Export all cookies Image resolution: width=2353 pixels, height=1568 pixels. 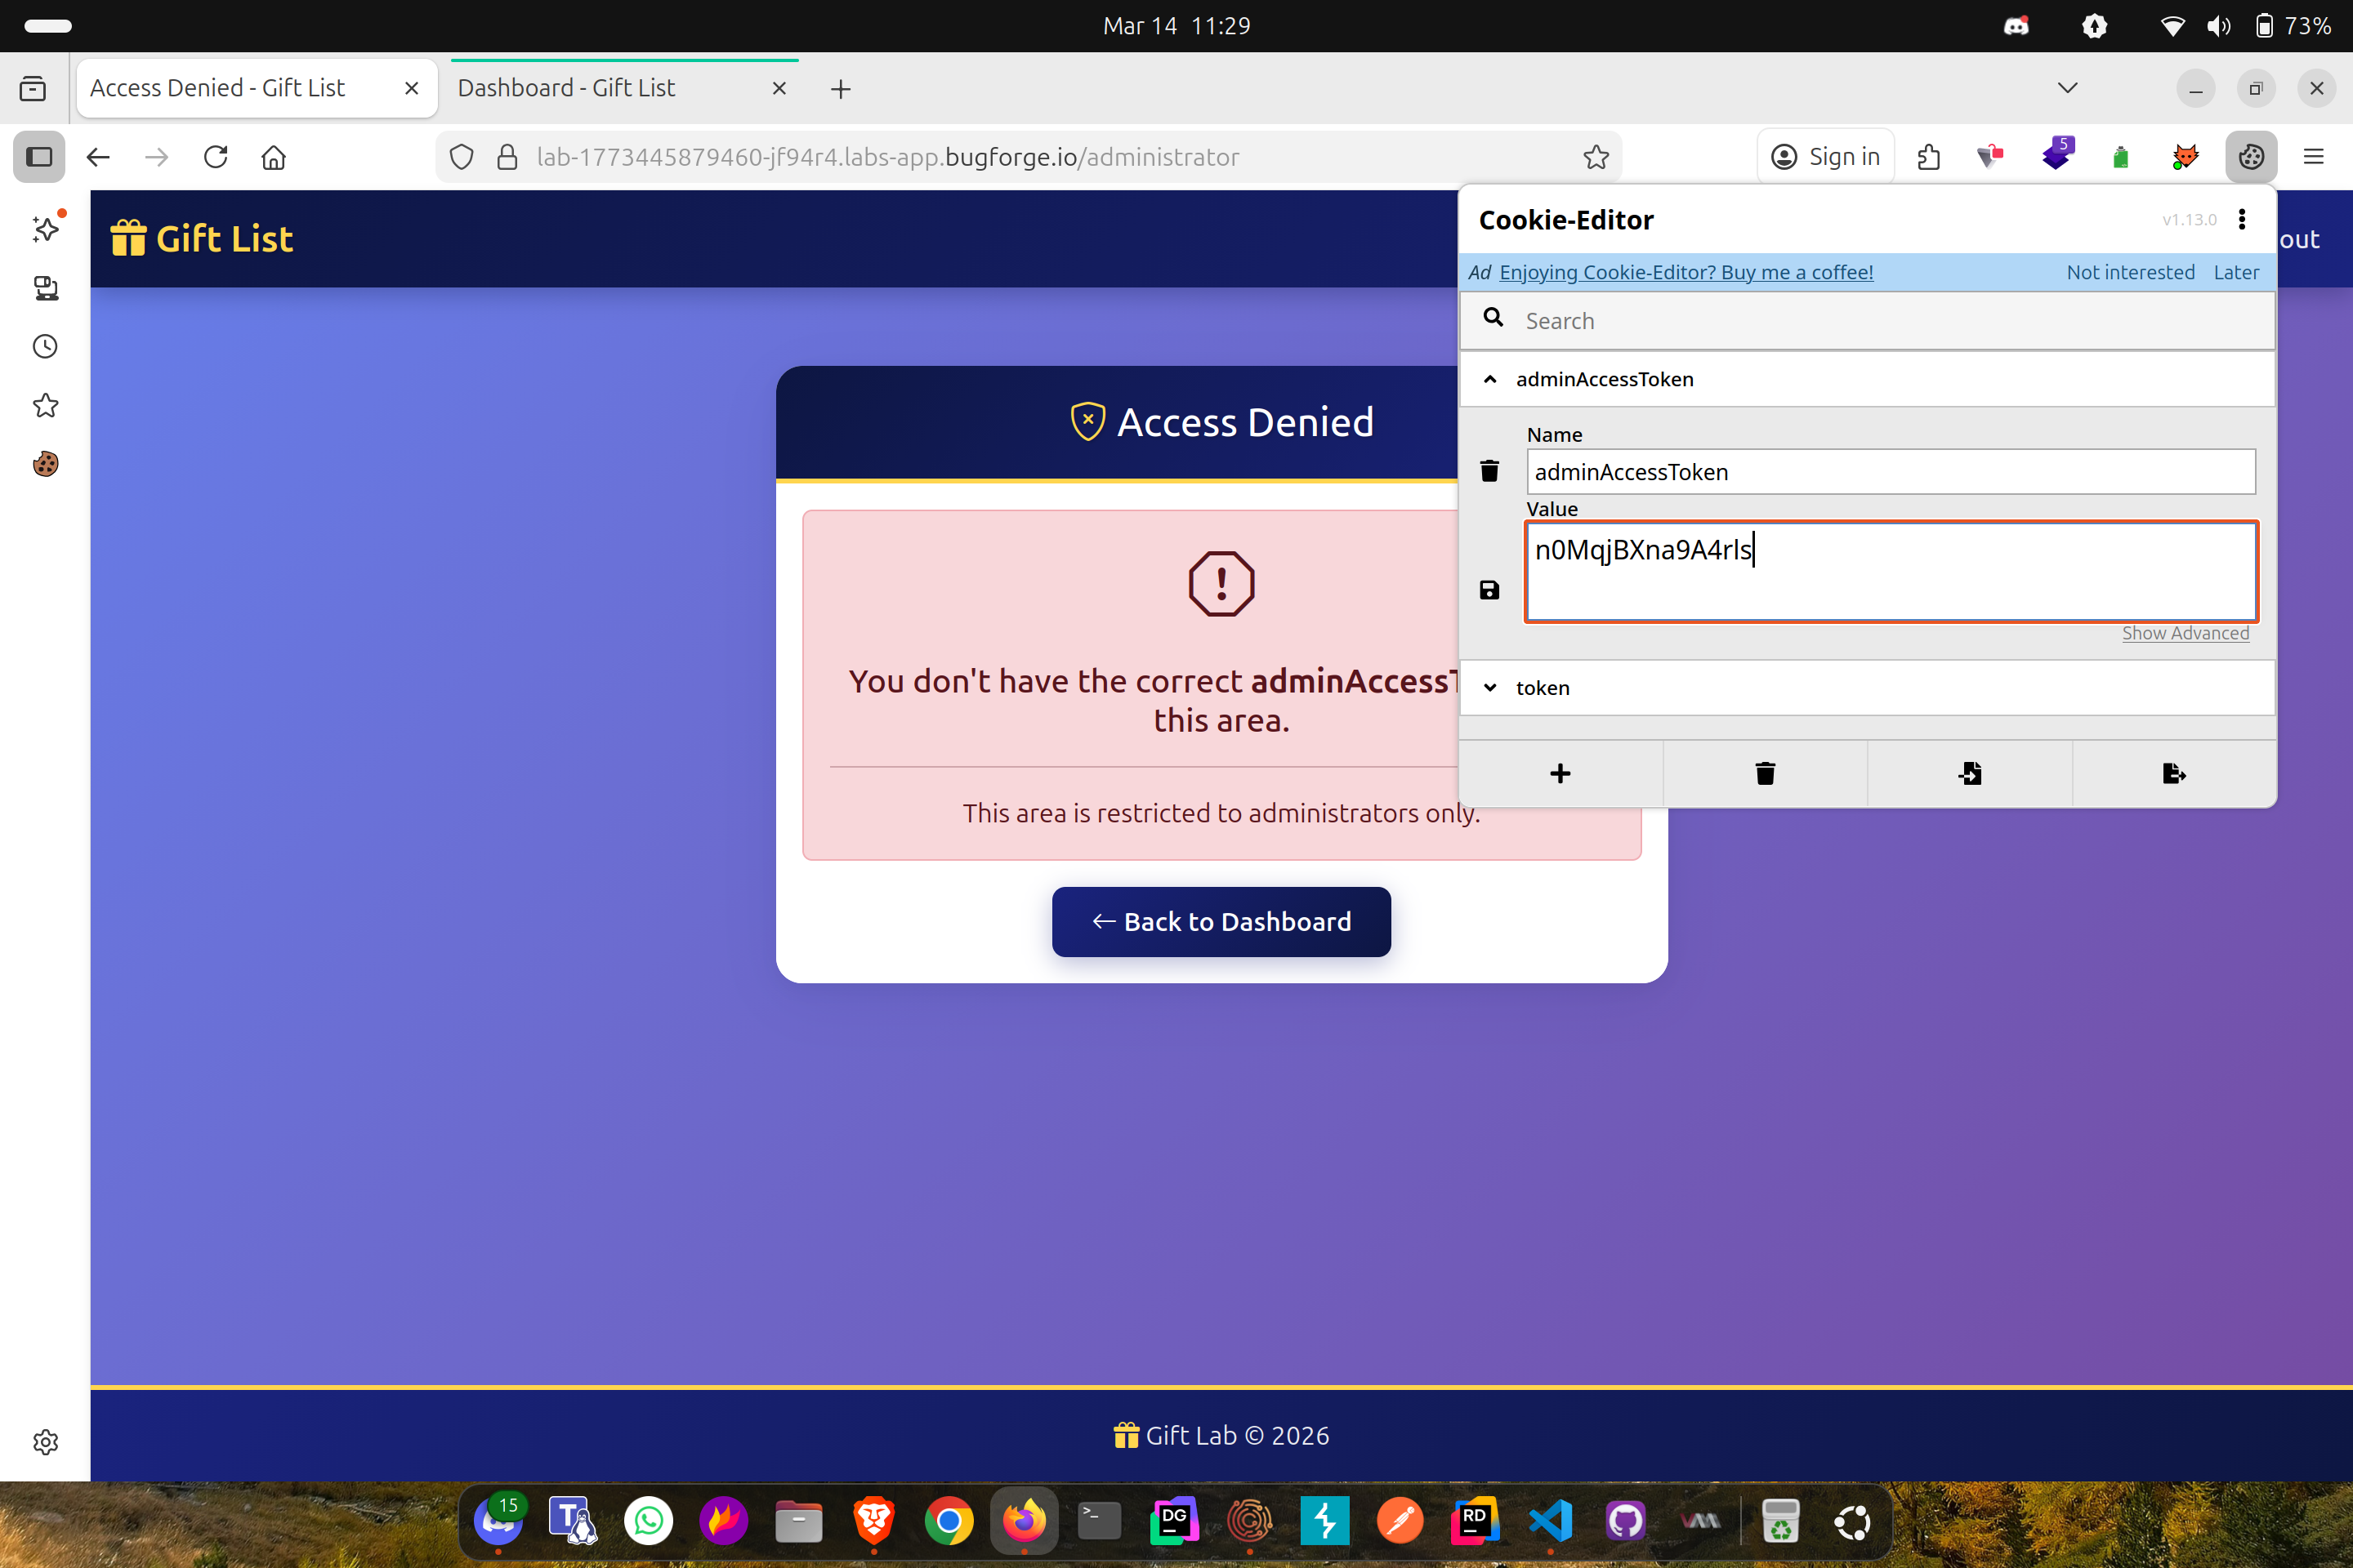pos(2173,773)
